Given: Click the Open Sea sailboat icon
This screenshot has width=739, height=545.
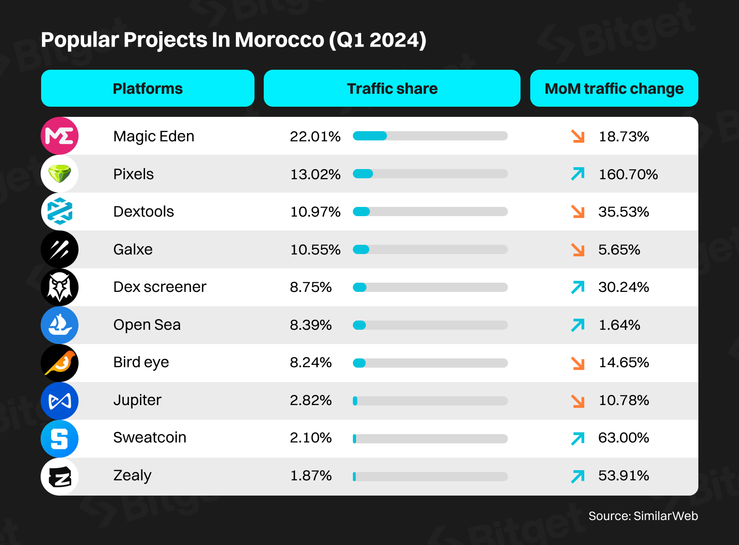Looking at the screenshot, I should [x=60, y=325].
